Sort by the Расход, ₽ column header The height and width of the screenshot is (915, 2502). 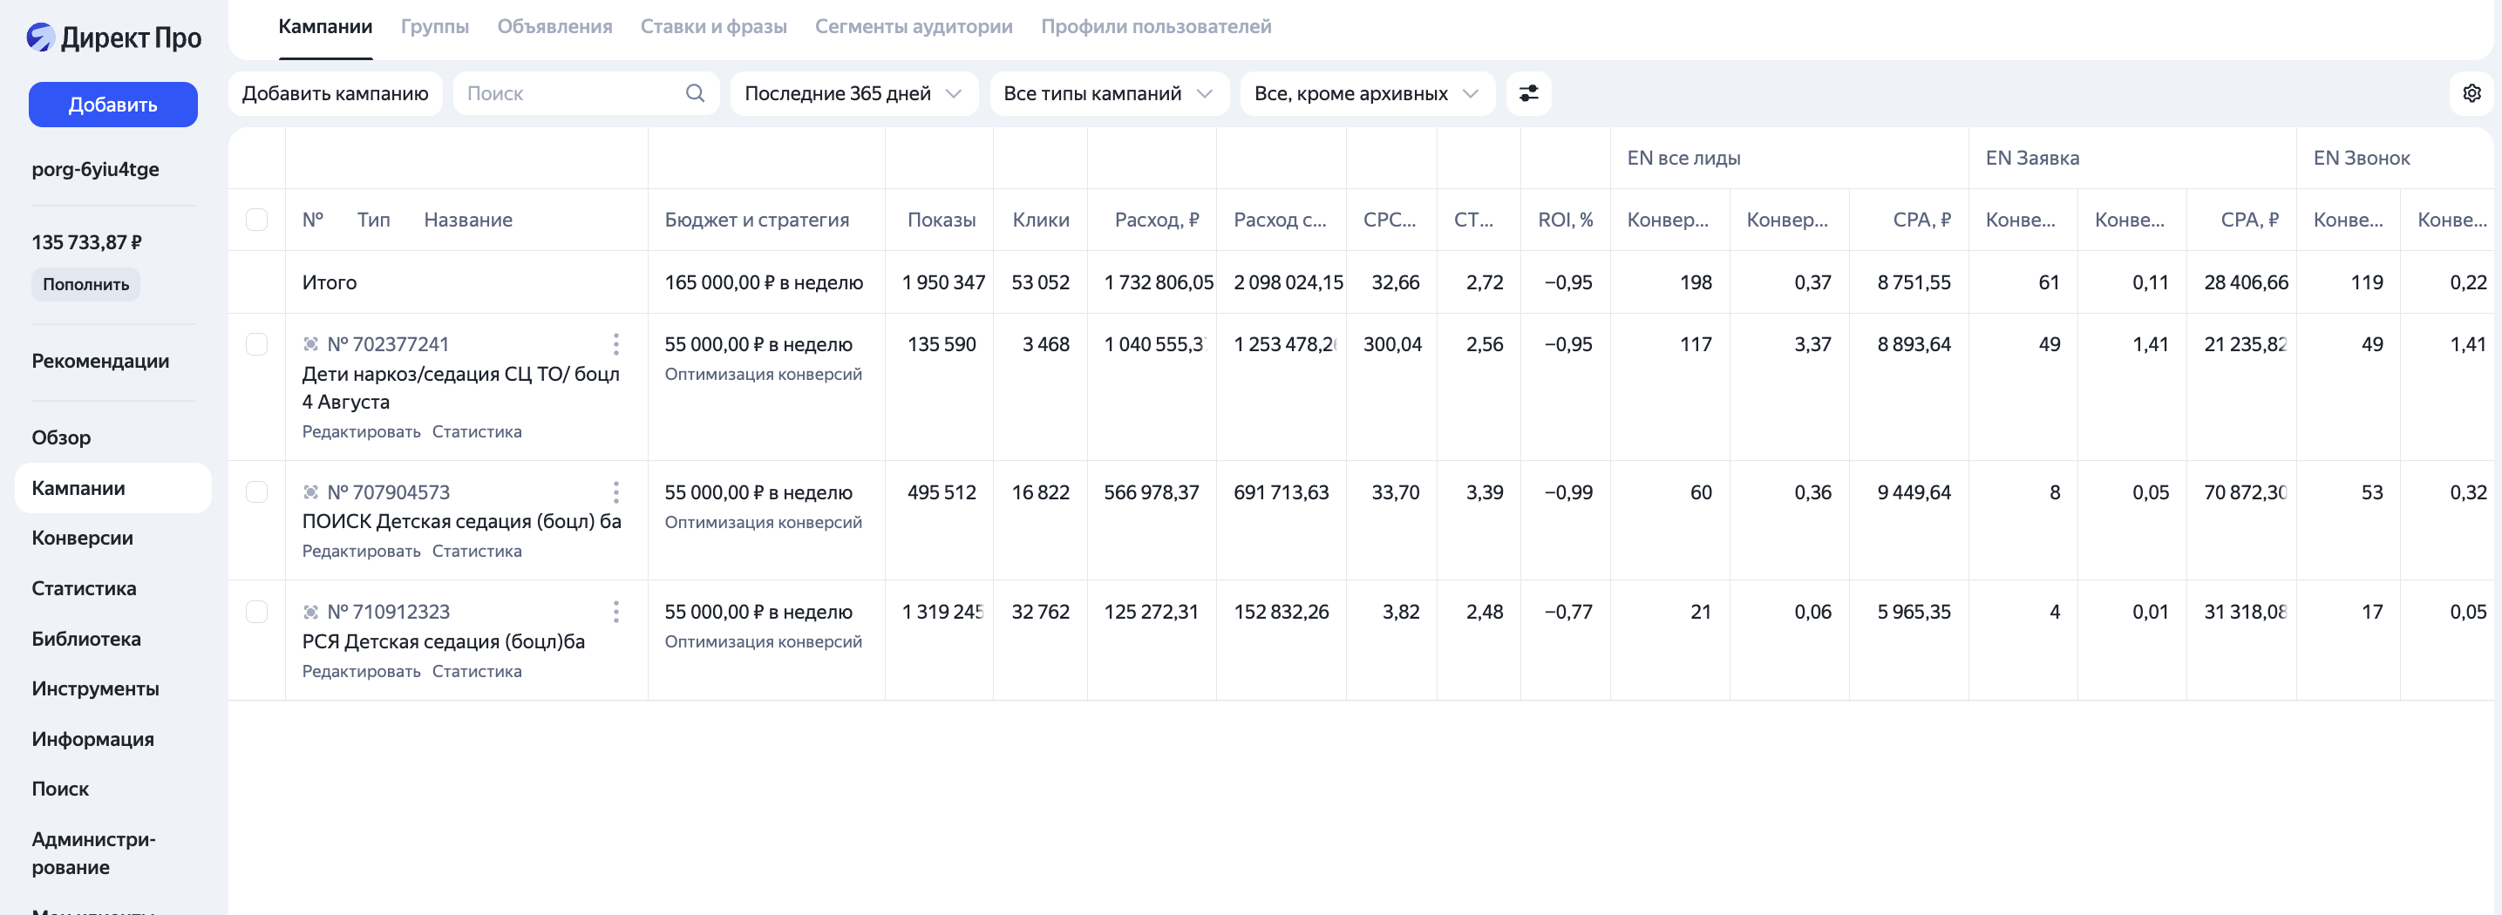point(1156,220)
